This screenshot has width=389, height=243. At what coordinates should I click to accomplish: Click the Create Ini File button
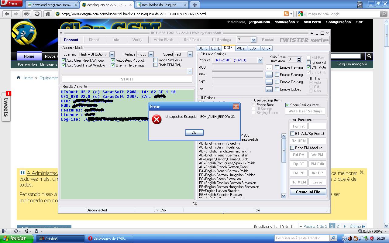[x=308, y=192]
